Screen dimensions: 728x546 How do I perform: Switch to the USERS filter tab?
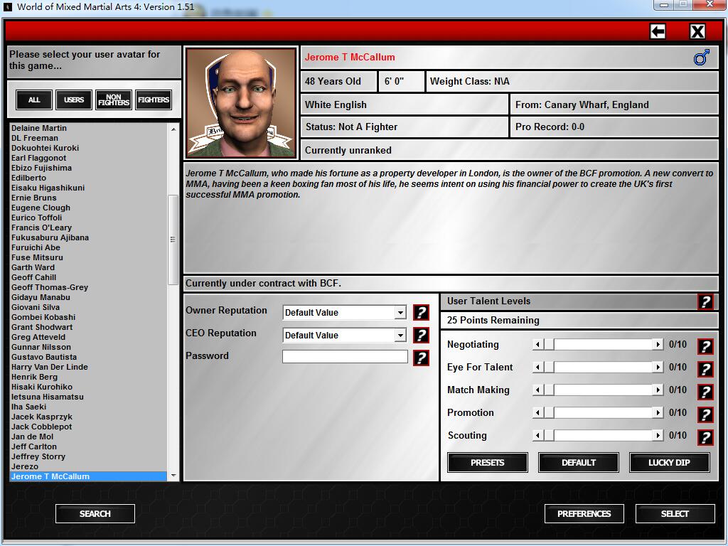74,100
